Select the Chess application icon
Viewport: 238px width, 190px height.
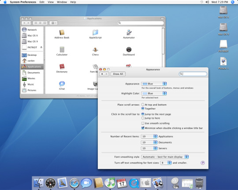95,50
